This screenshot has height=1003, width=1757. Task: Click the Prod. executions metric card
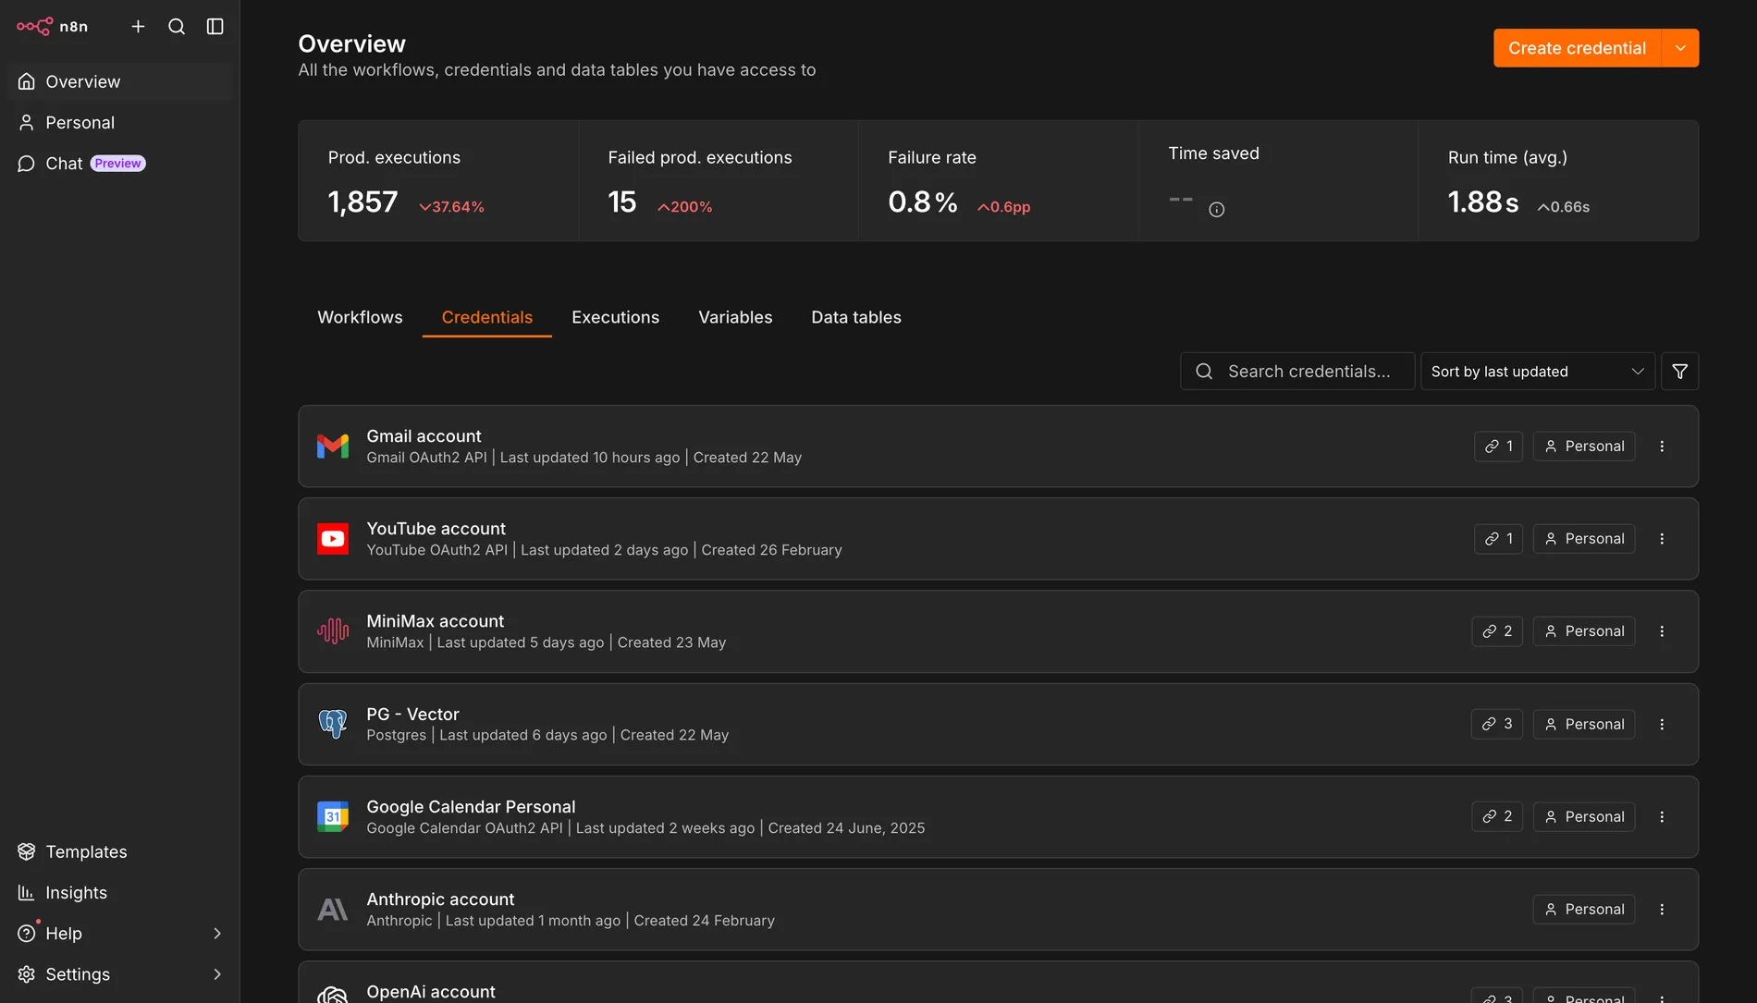tap(438, 181)
